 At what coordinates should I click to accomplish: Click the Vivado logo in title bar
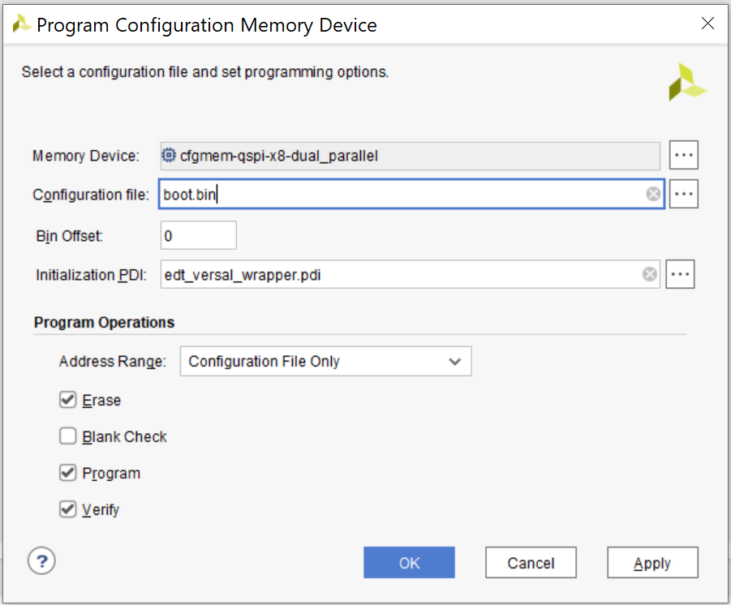pyautogui.click(x=21, y=24)
